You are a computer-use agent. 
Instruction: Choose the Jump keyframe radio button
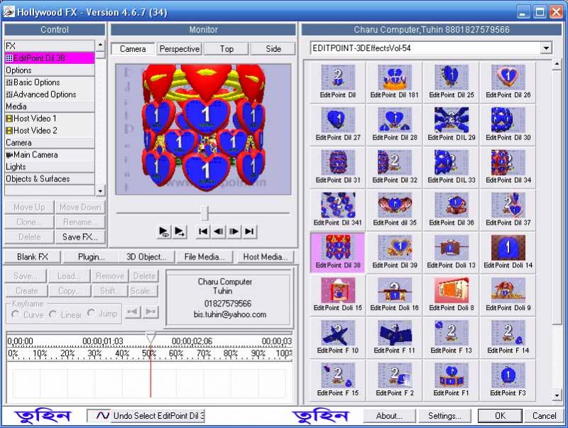coord(92,313)
